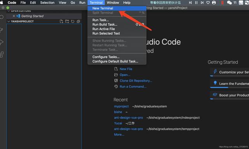Open recent folder bishe

point(118,112)
